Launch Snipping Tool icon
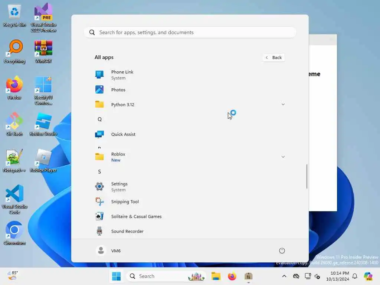This screenshot has height=285, width=380. (99, 202)
